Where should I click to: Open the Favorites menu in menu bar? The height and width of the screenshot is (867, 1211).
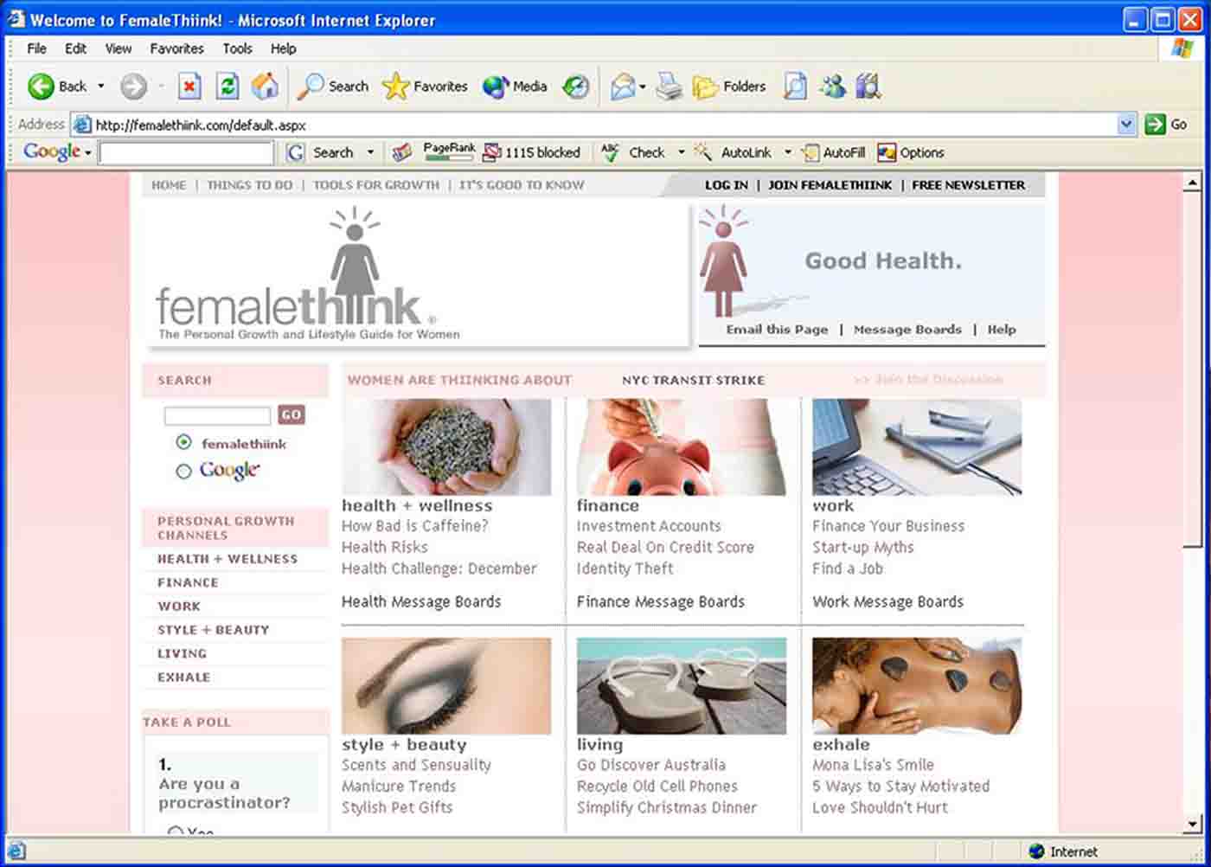coord(176,48)
